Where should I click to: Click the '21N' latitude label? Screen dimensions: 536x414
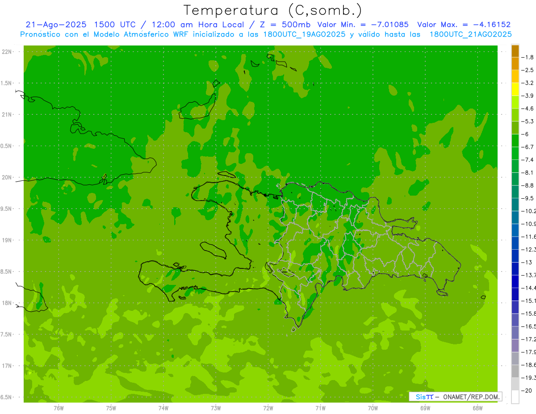click(8, 115)
